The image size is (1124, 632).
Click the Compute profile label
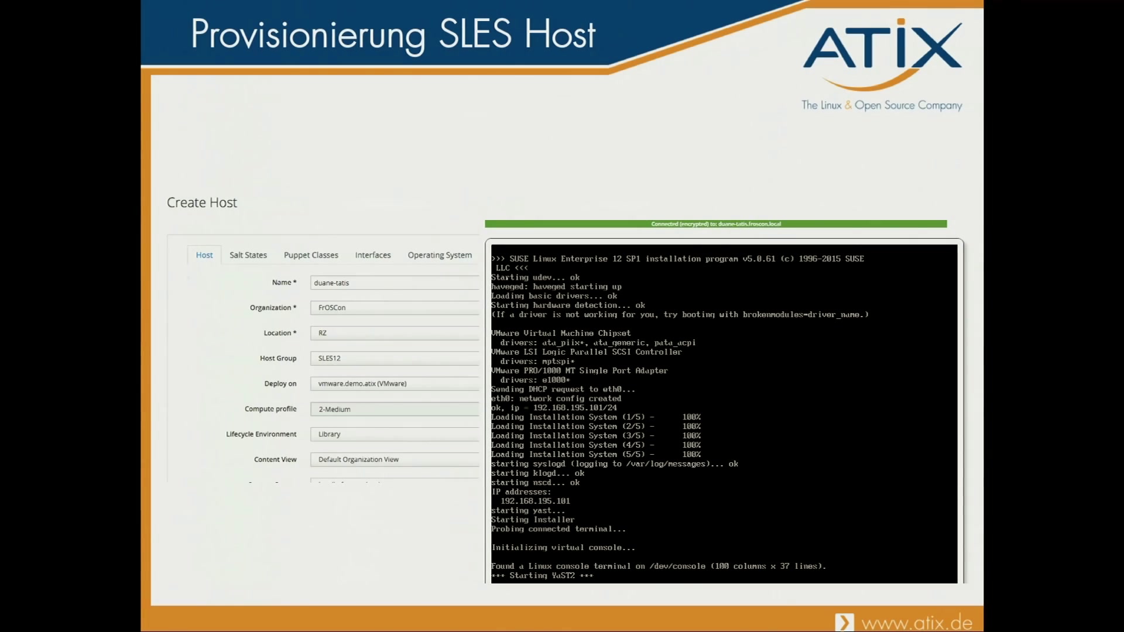(x=270, y=409)
